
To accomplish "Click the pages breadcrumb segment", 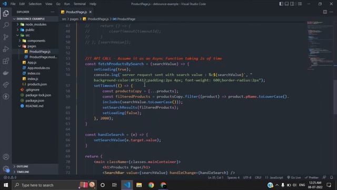I will 74,19.
